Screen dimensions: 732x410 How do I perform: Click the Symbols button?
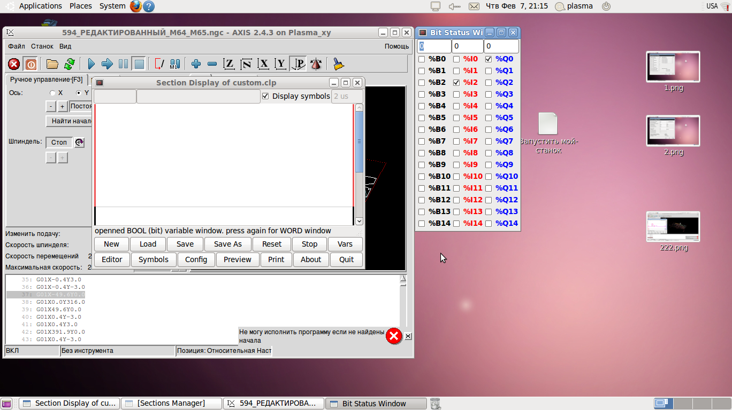tap(154, 259)
